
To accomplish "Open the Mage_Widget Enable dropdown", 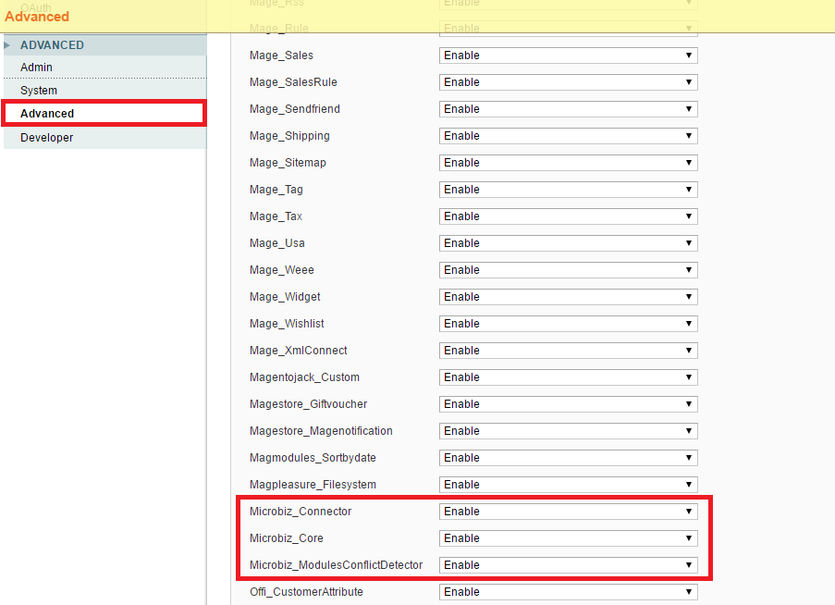I will (568, 297).
